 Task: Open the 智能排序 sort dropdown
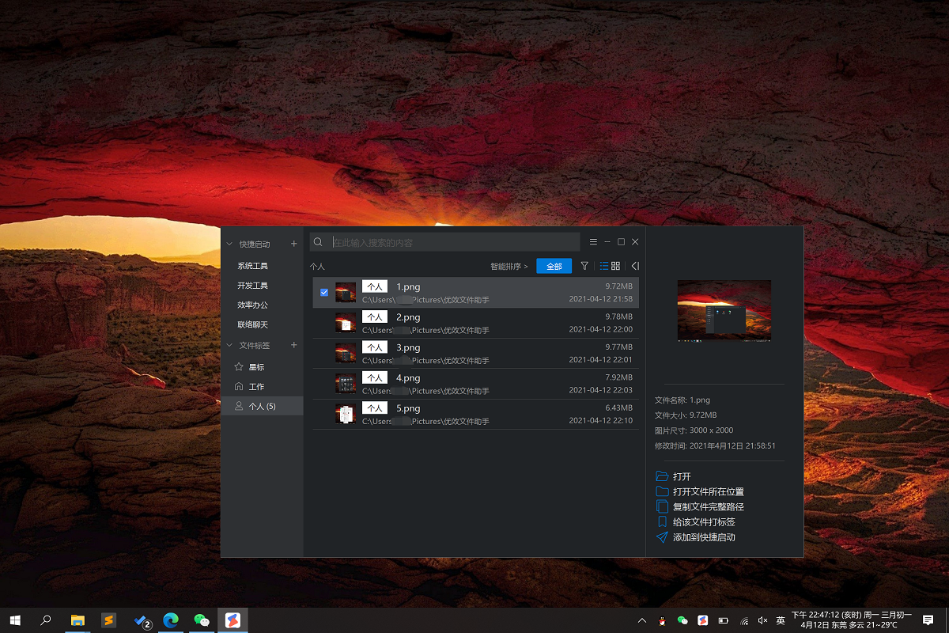[x=509, y=267]
